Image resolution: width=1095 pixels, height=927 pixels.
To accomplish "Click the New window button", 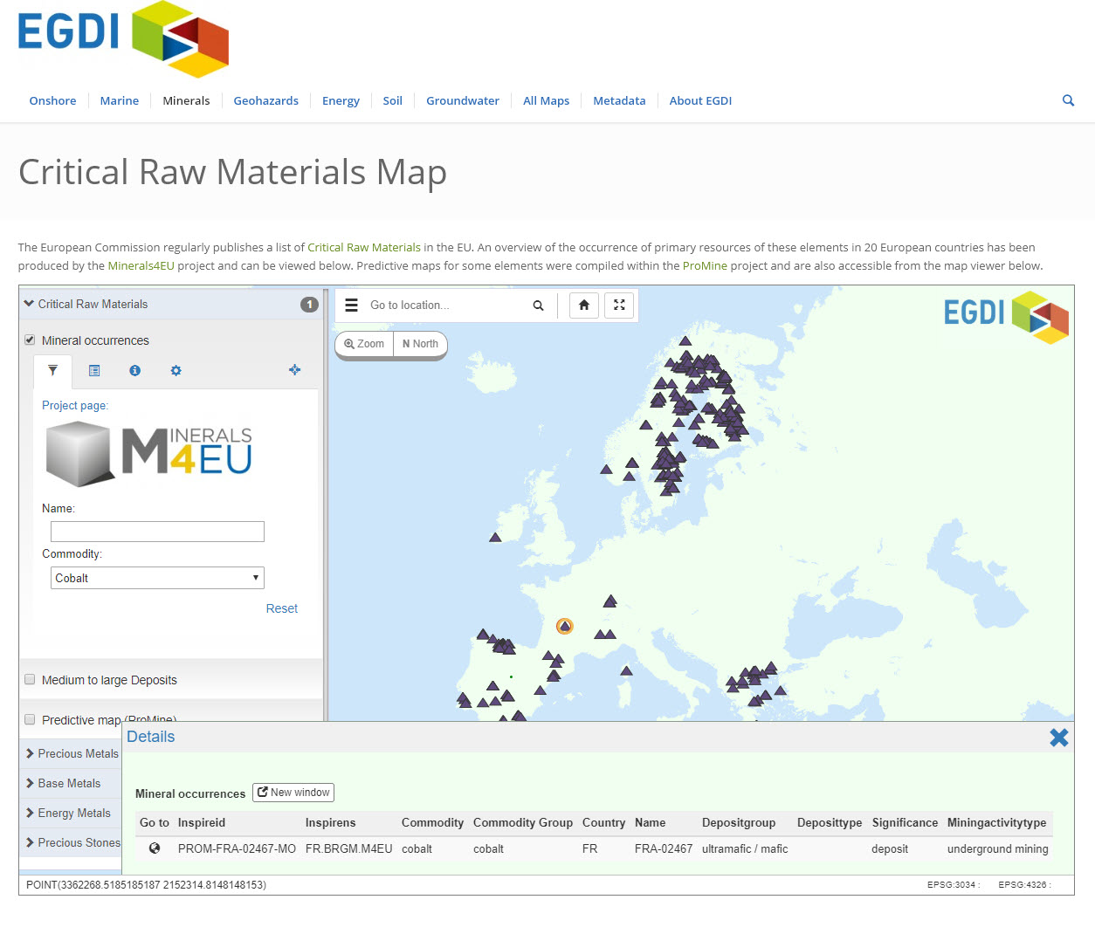I will (293, 793).
